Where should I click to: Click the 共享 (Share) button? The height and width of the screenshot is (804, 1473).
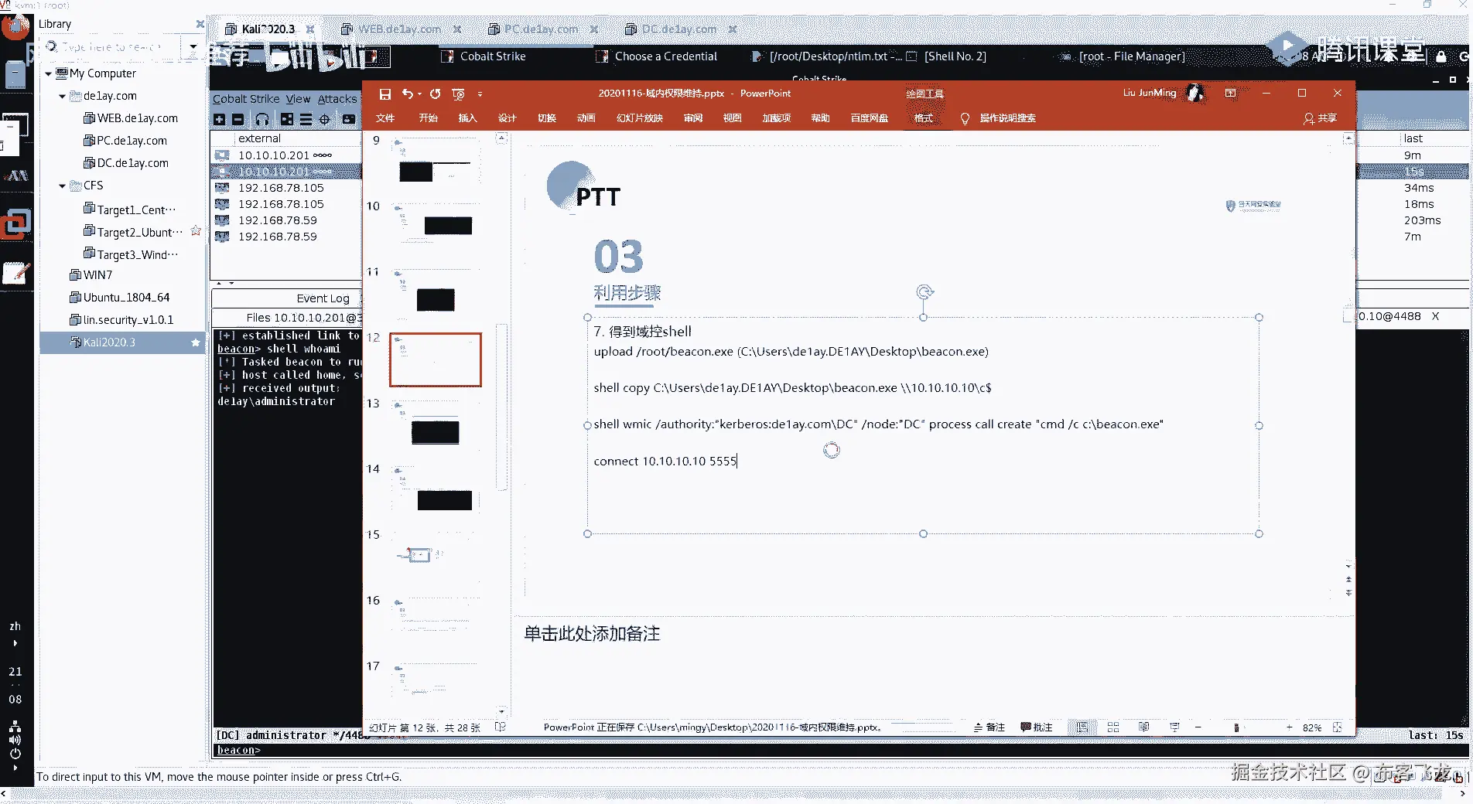(1320, 118)
